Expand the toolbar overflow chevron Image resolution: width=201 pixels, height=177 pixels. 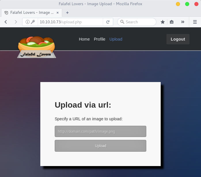point(183,22)
